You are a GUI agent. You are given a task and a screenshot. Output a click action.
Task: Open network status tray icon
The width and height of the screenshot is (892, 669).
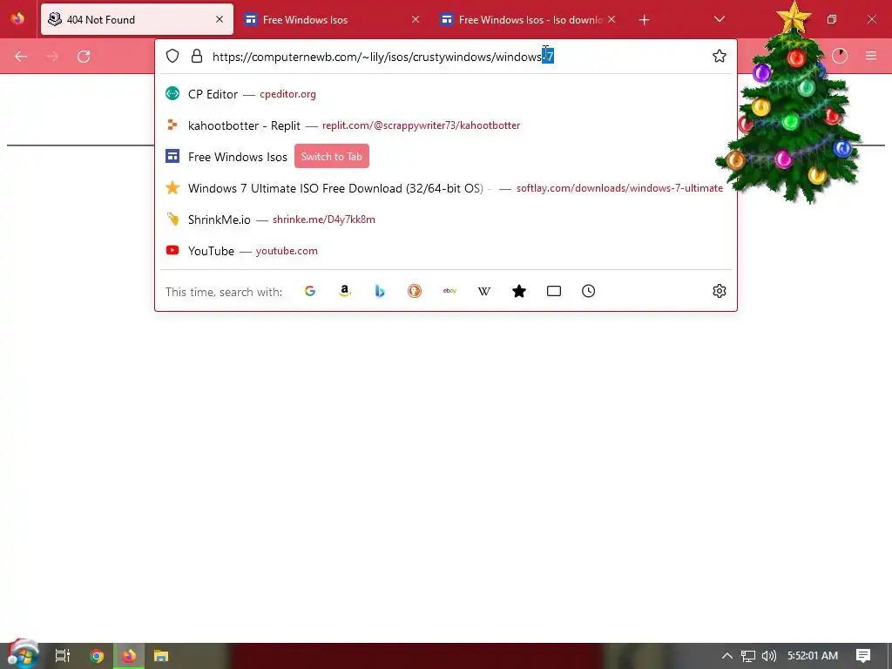point(747,656)
